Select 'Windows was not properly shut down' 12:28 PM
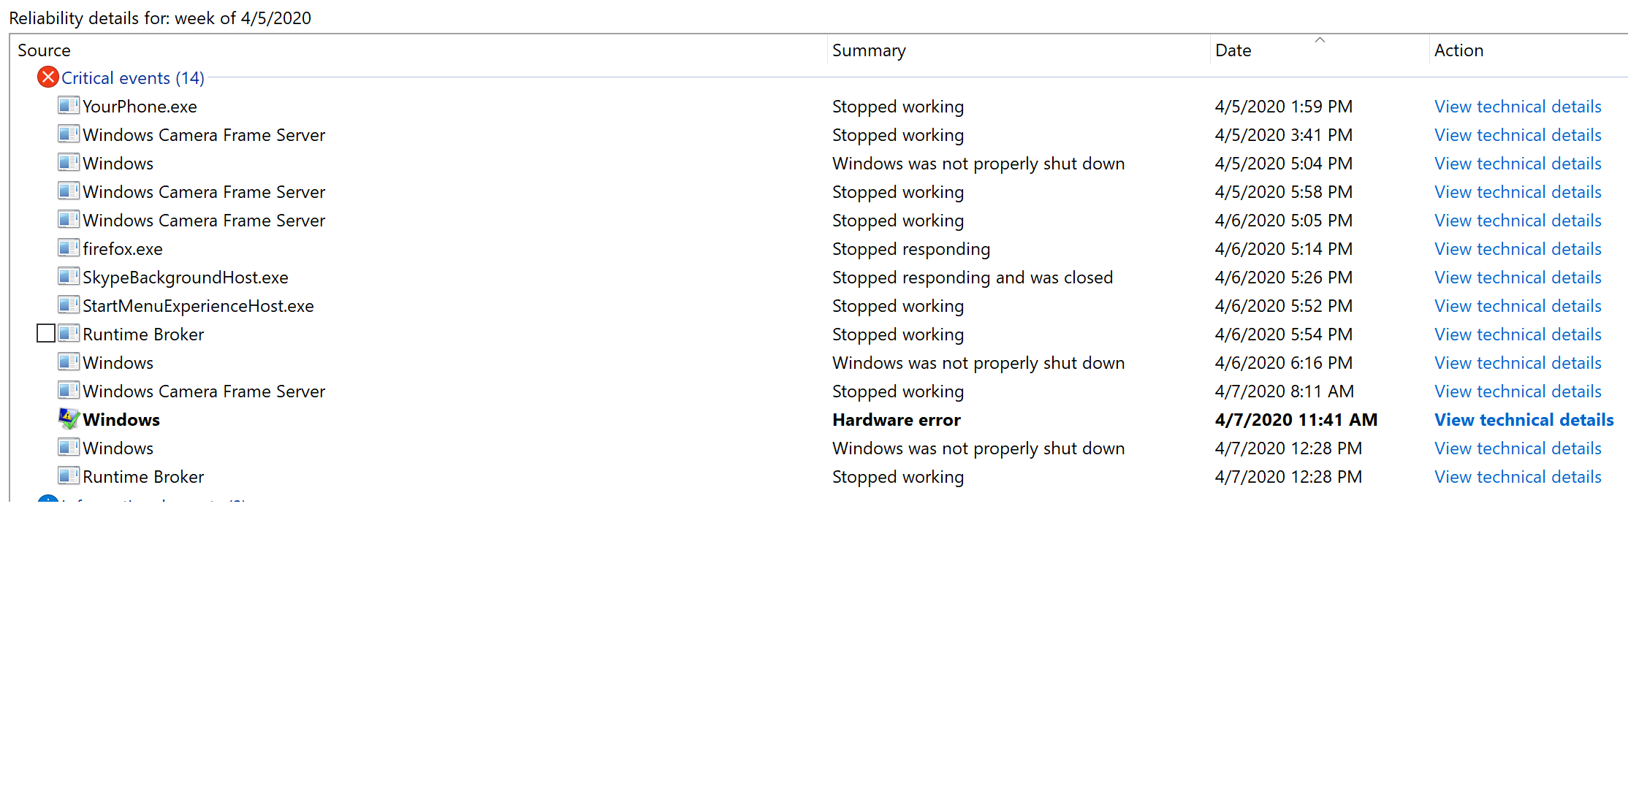This screenshot has width=1628, height=799. [x=978, y=448]
